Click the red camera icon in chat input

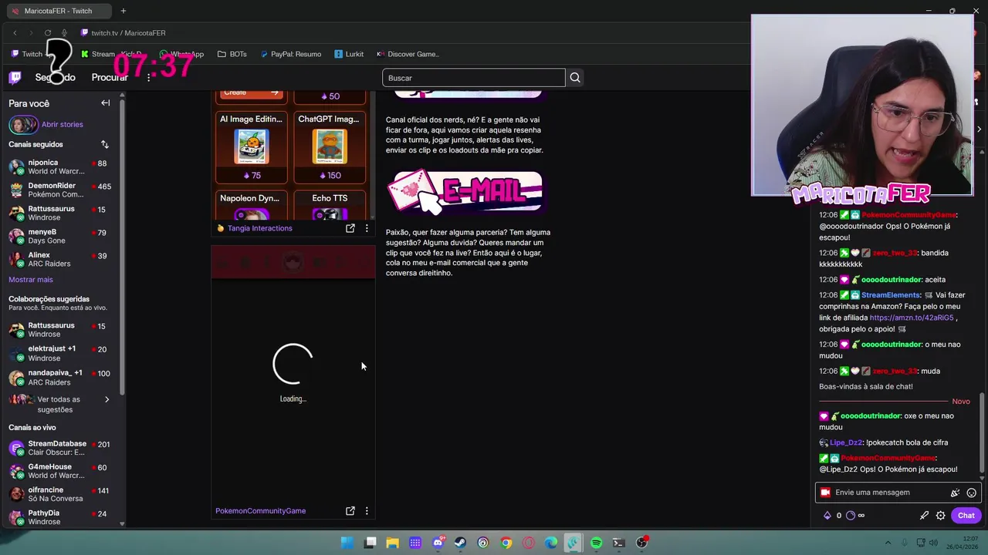coord(825,493)
